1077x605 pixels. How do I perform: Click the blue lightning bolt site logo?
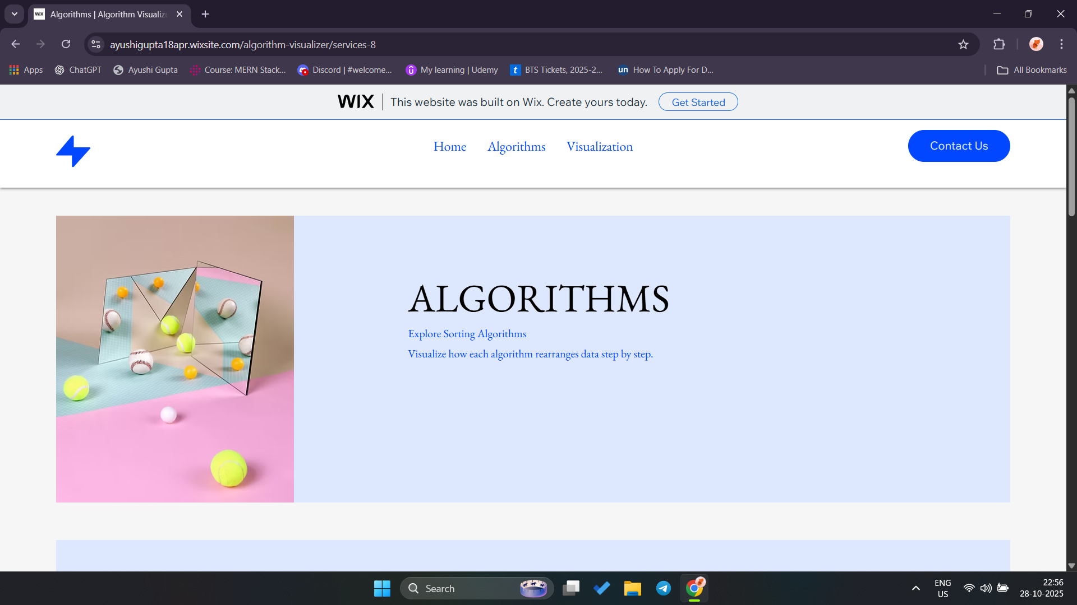73,151
